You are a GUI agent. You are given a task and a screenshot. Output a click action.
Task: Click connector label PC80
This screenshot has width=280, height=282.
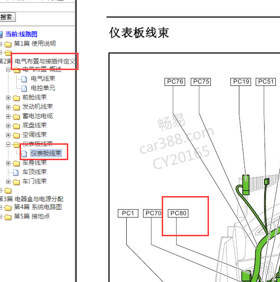pyautogui.click(x=178, y=213)
